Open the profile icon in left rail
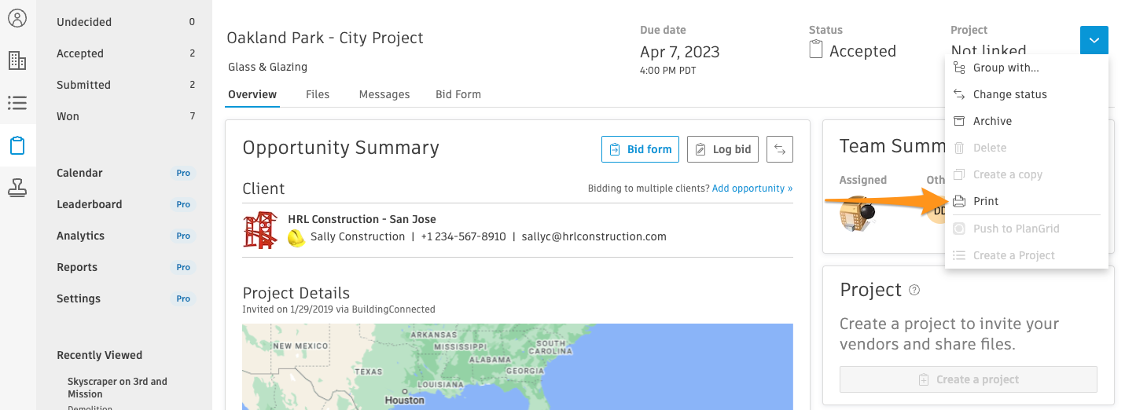1125x410 pixels. coord(17,18)
